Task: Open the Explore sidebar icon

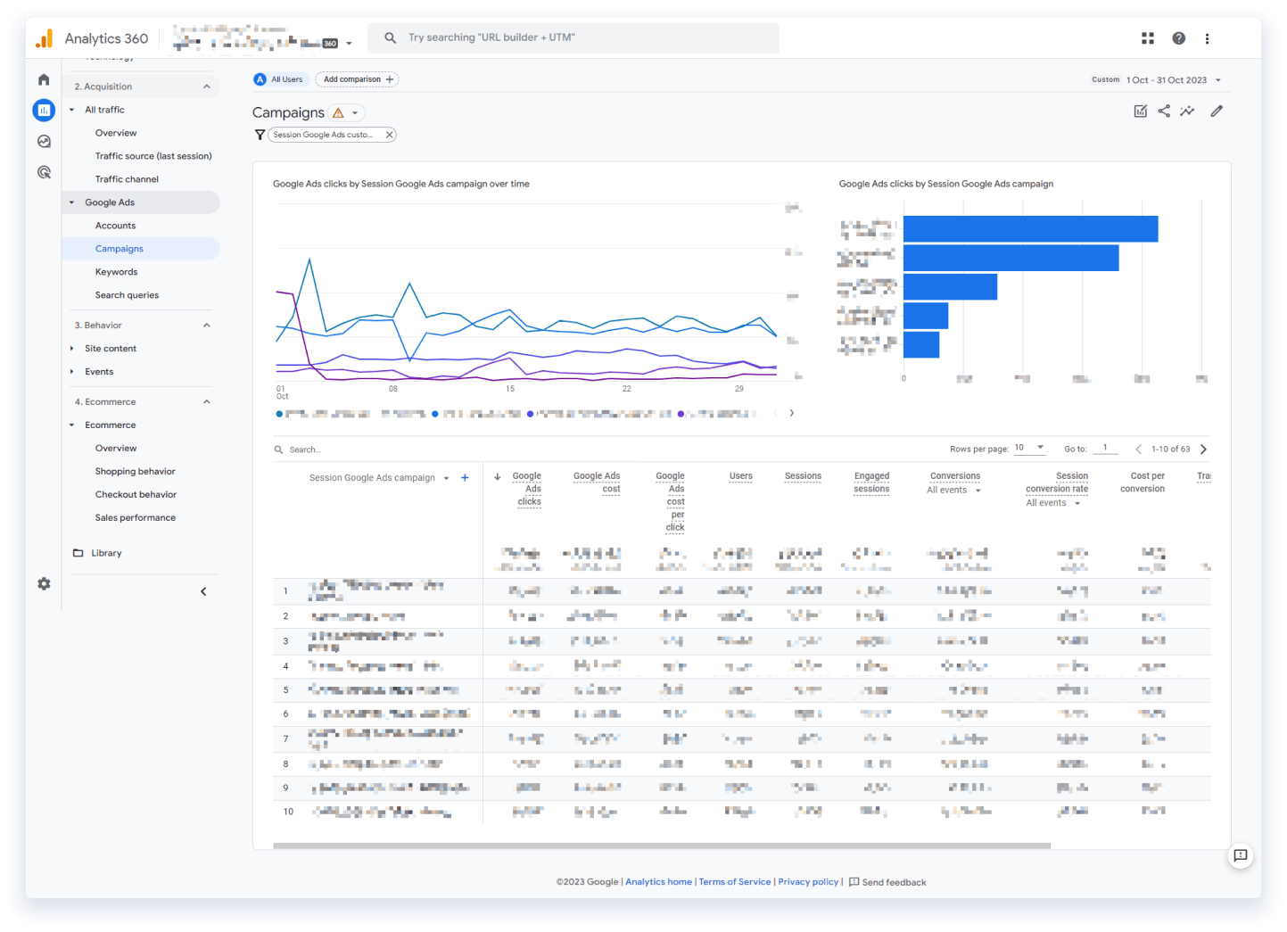Action: [x=44, y=141]
